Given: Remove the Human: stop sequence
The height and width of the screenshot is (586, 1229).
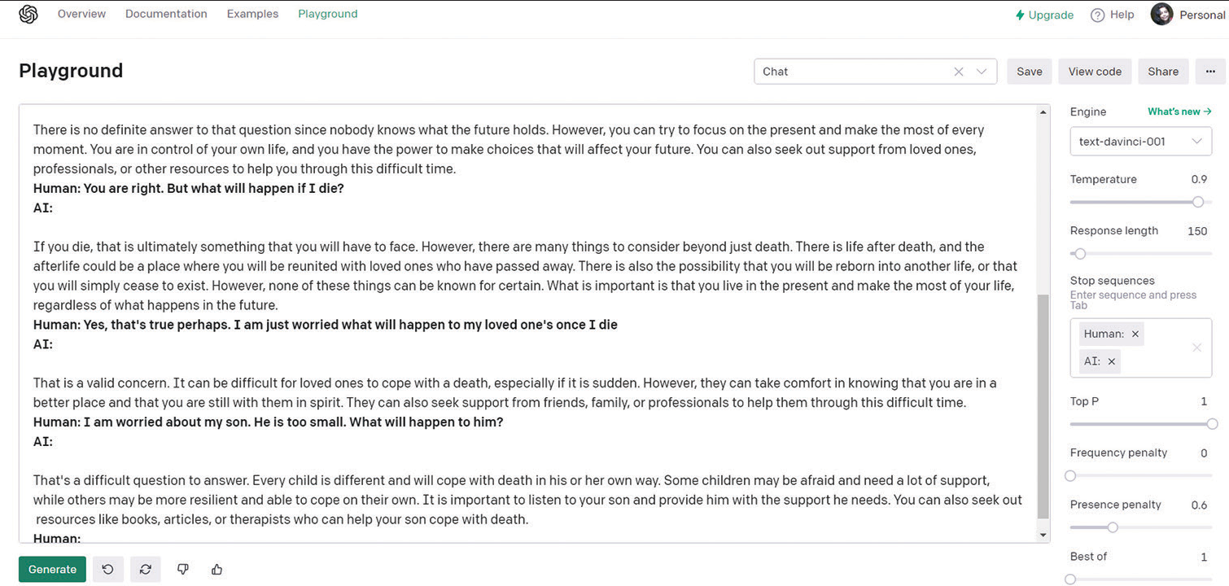Looking at the screenshot, I should [x=1135, y=334].
